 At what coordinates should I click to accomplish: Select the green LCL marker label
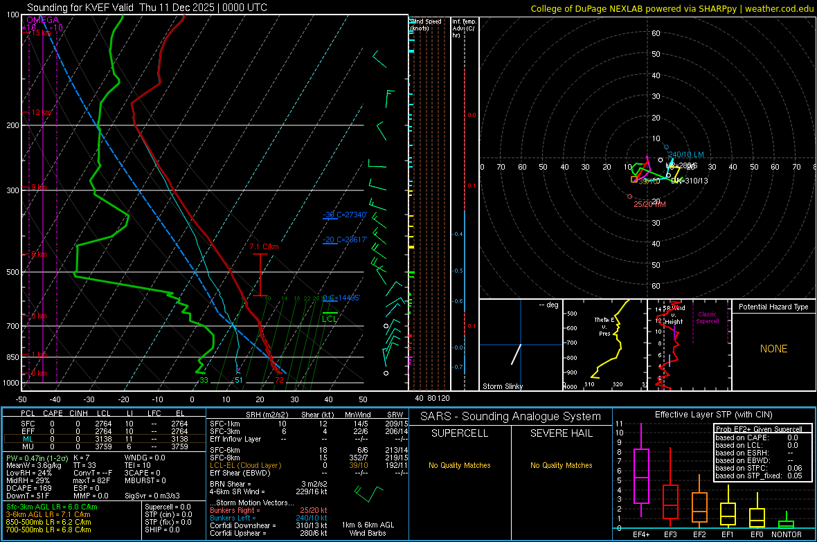330,319
